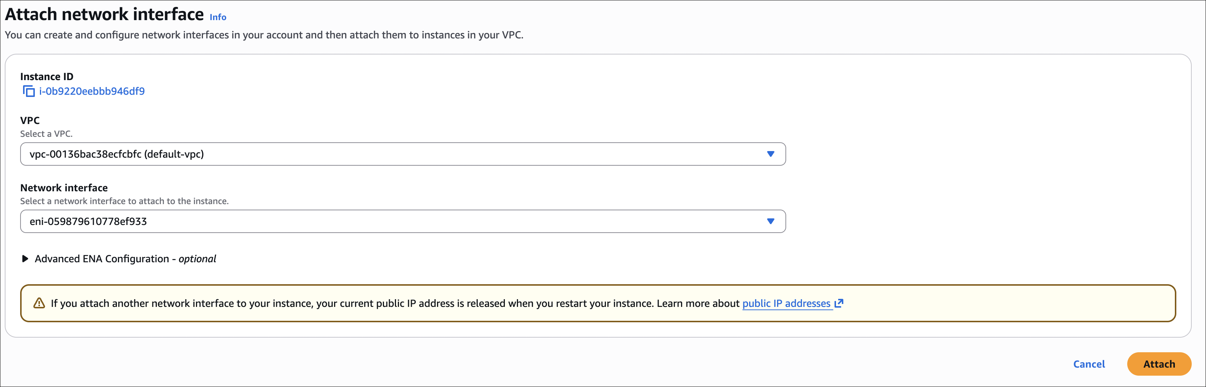Image resolution: width=1206 pixels, height=387 pixels.
Task: Click the Advanced ENA Configuration triangle icon
Action: [x=25, y=259]
